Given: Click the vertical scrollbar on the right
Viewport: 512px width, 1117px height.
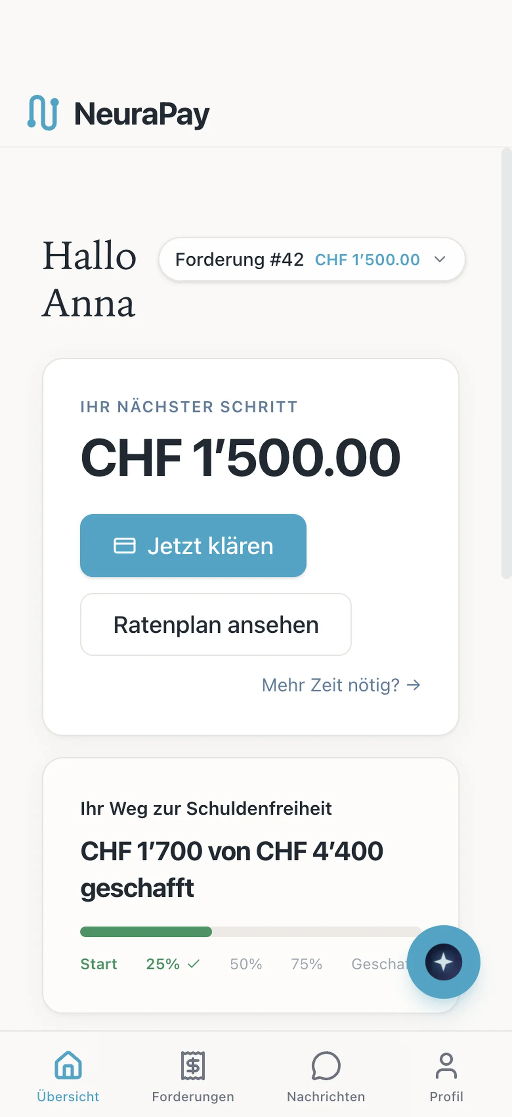Looking at the screenshot, I should click(x=506, y=363).
